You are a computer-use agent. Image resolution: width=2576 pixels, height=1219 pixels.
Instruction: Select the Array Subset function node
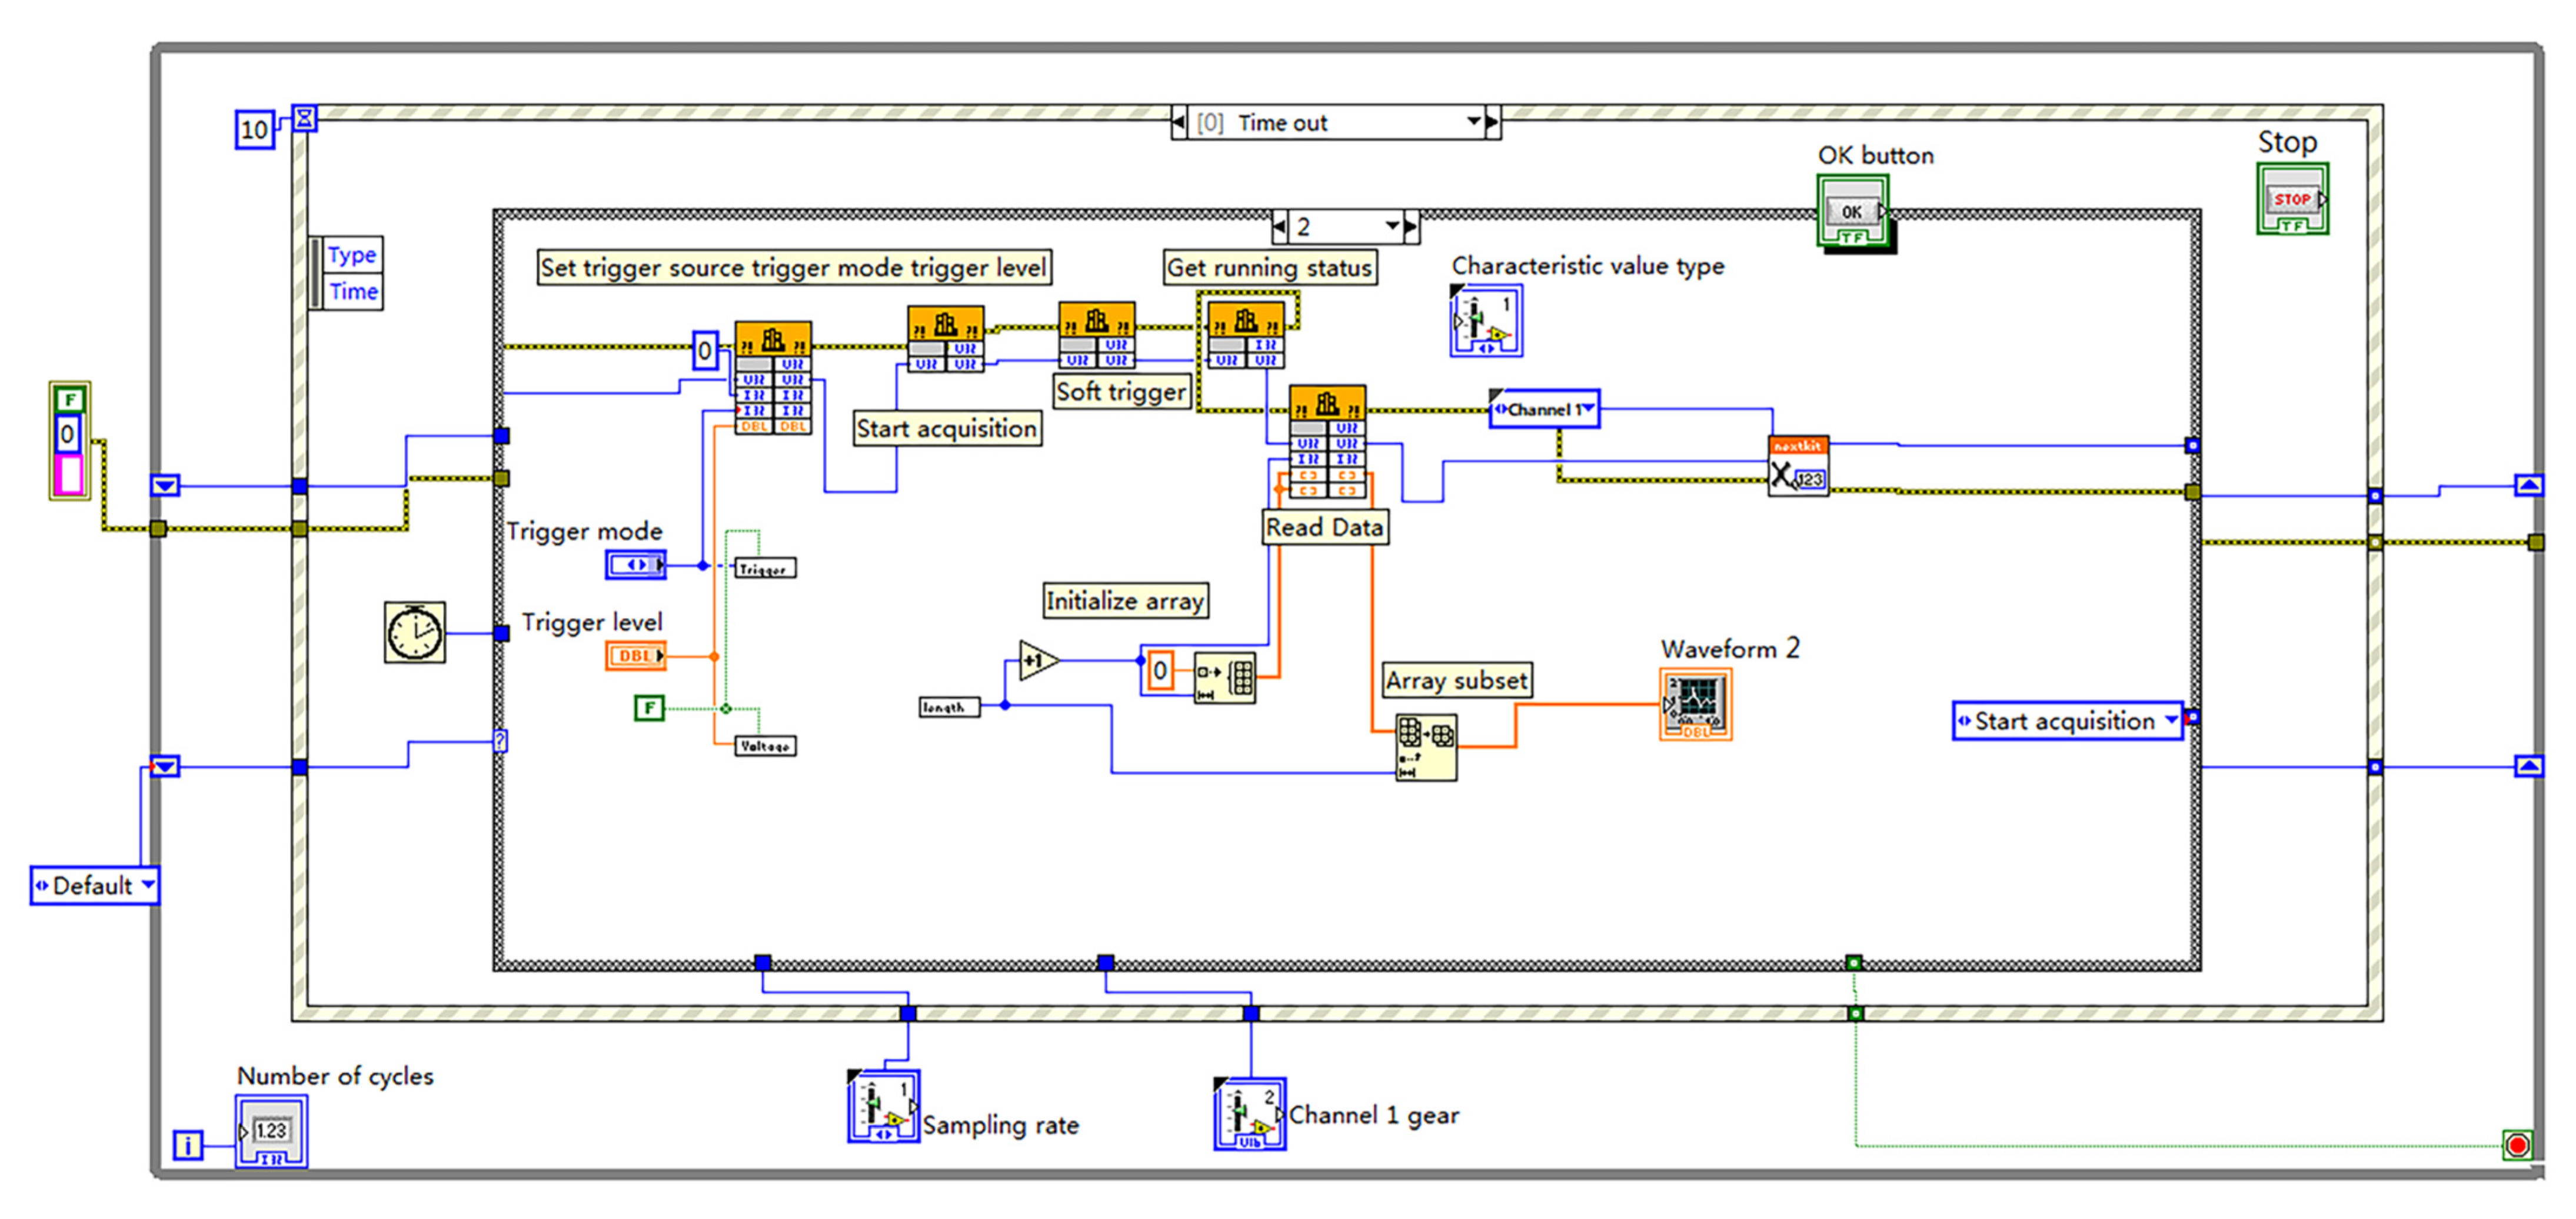(x=1426, y=746)
